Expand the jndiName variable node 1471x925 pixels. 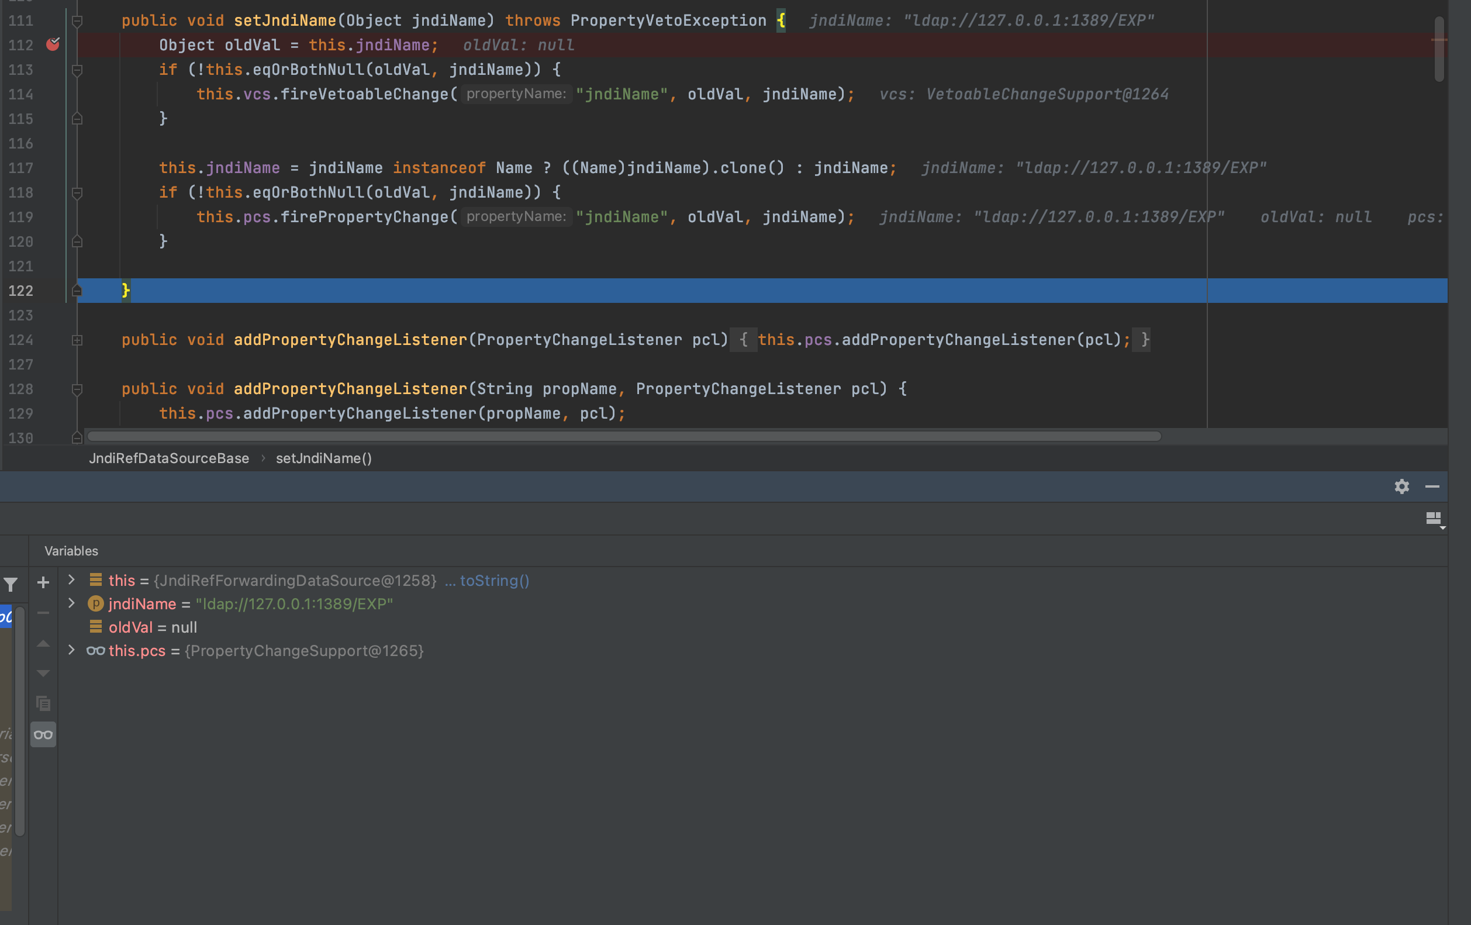tap(71, 603)
